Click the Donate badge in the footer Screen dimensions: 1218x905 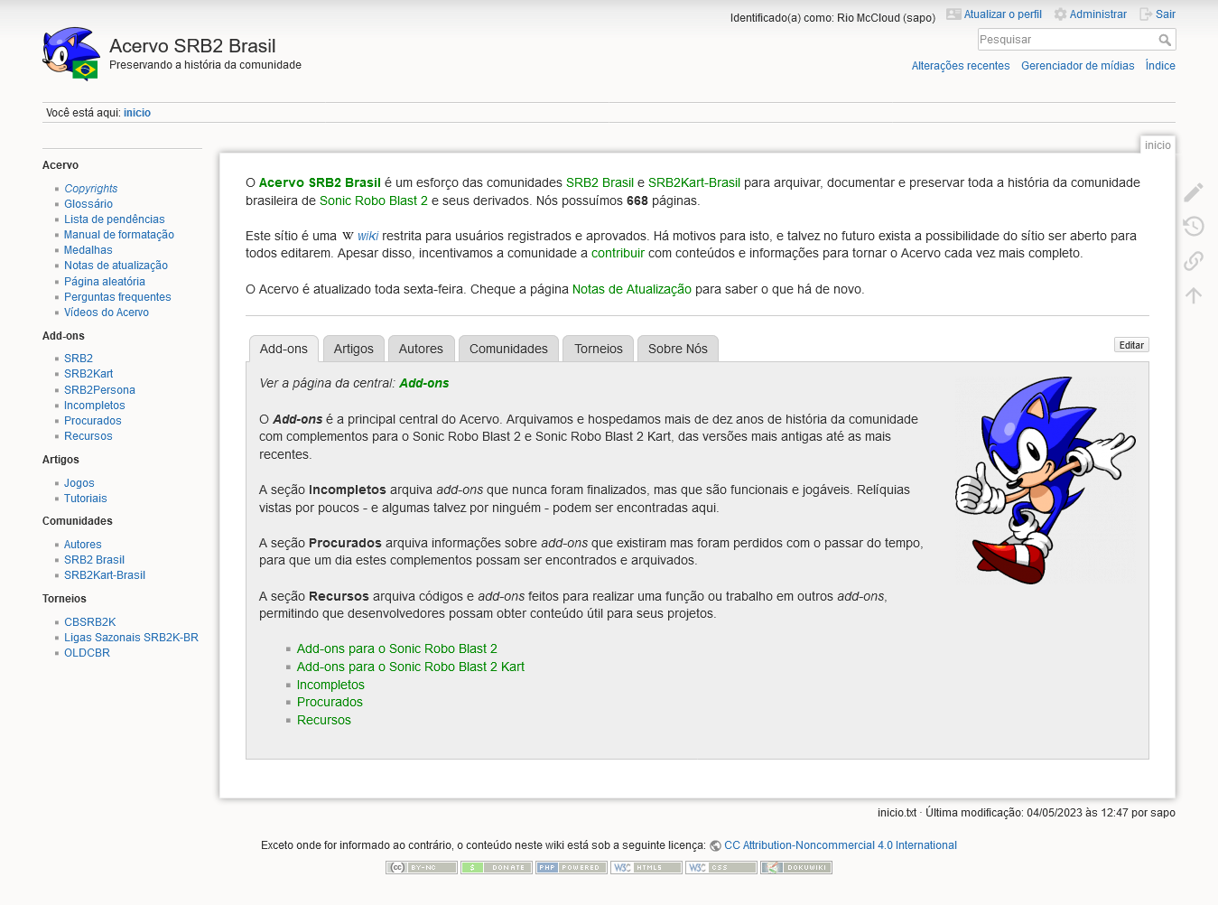pos(497,867)
